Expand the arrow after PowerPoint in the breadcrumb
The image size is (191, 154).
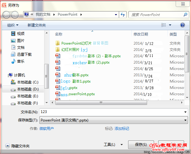tap(81, 15)
